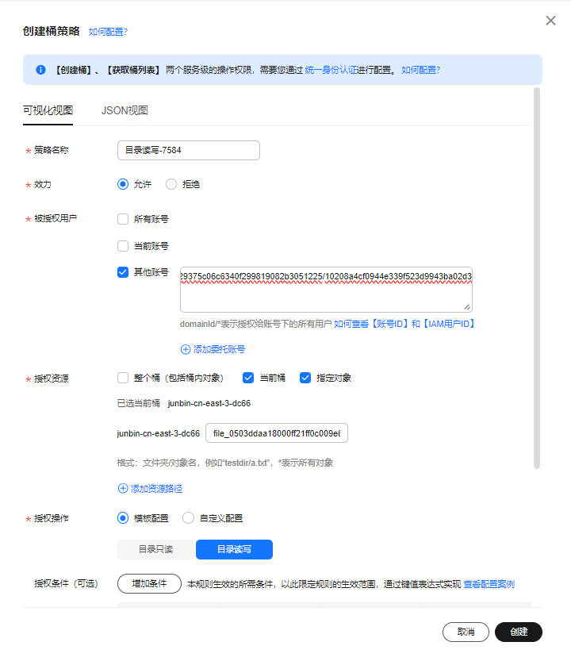Uncheck the 其他账号 checkbox
Screen dimensions: 571x665
click(123, 272)
